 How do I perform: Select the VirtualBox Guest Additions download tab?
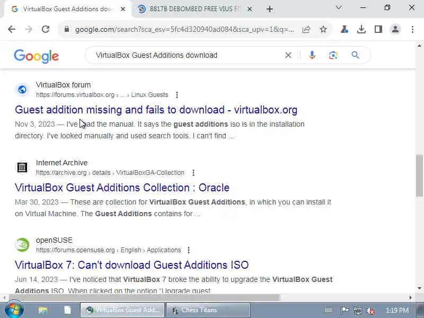point(68,9)
